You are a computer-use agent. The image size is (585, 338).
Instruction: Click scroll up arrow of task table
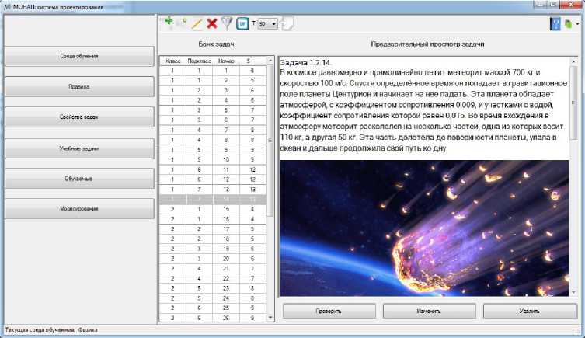(270, 61)
